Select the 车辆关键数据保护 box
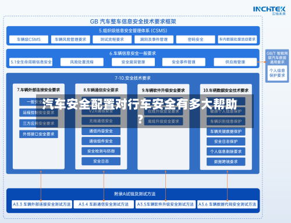The width and height of the screenshot is (291, 223). click(226, 132)
